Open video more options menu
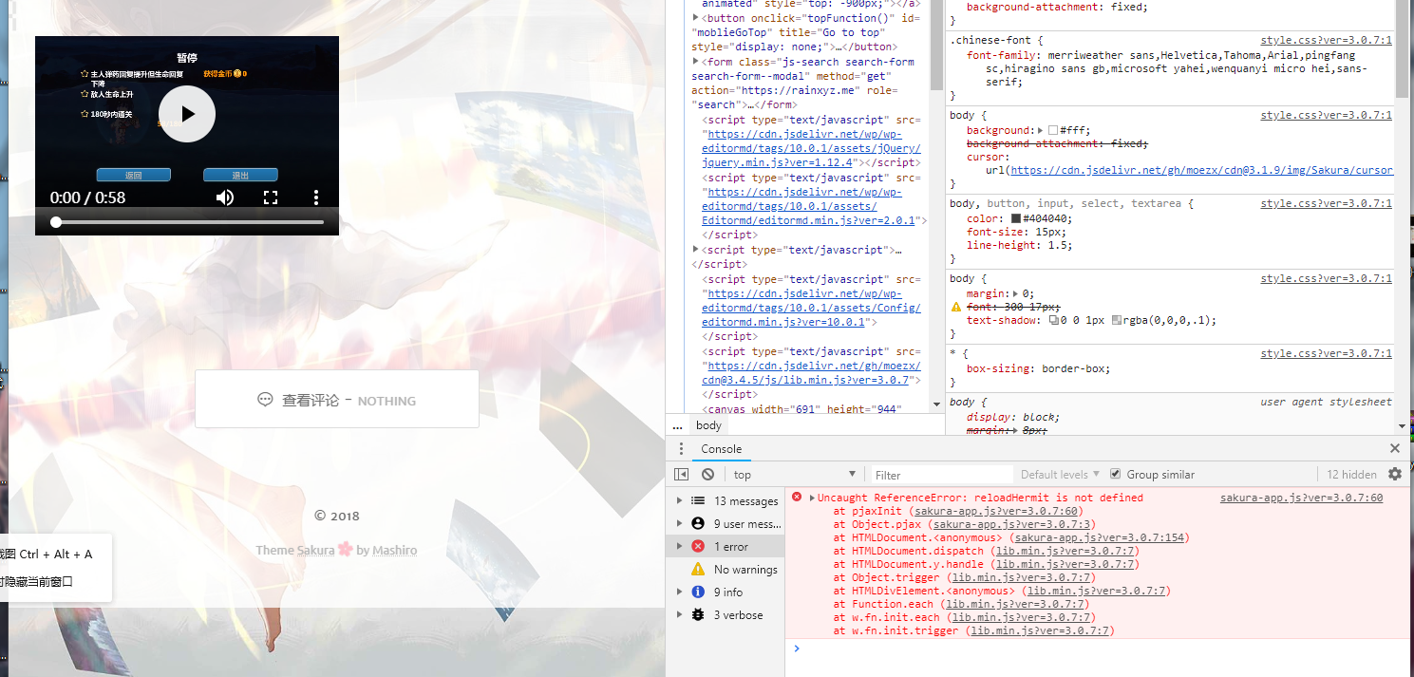The height and width of the screenshot is (677, 1414). coord(316,197)
